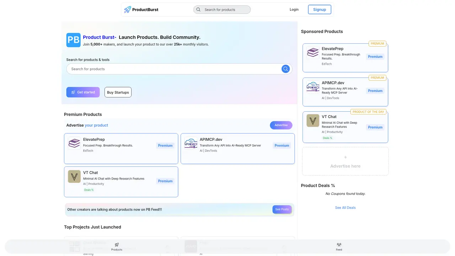
Task: Click the ProductBurst brand name text
Action: point(145,10)
